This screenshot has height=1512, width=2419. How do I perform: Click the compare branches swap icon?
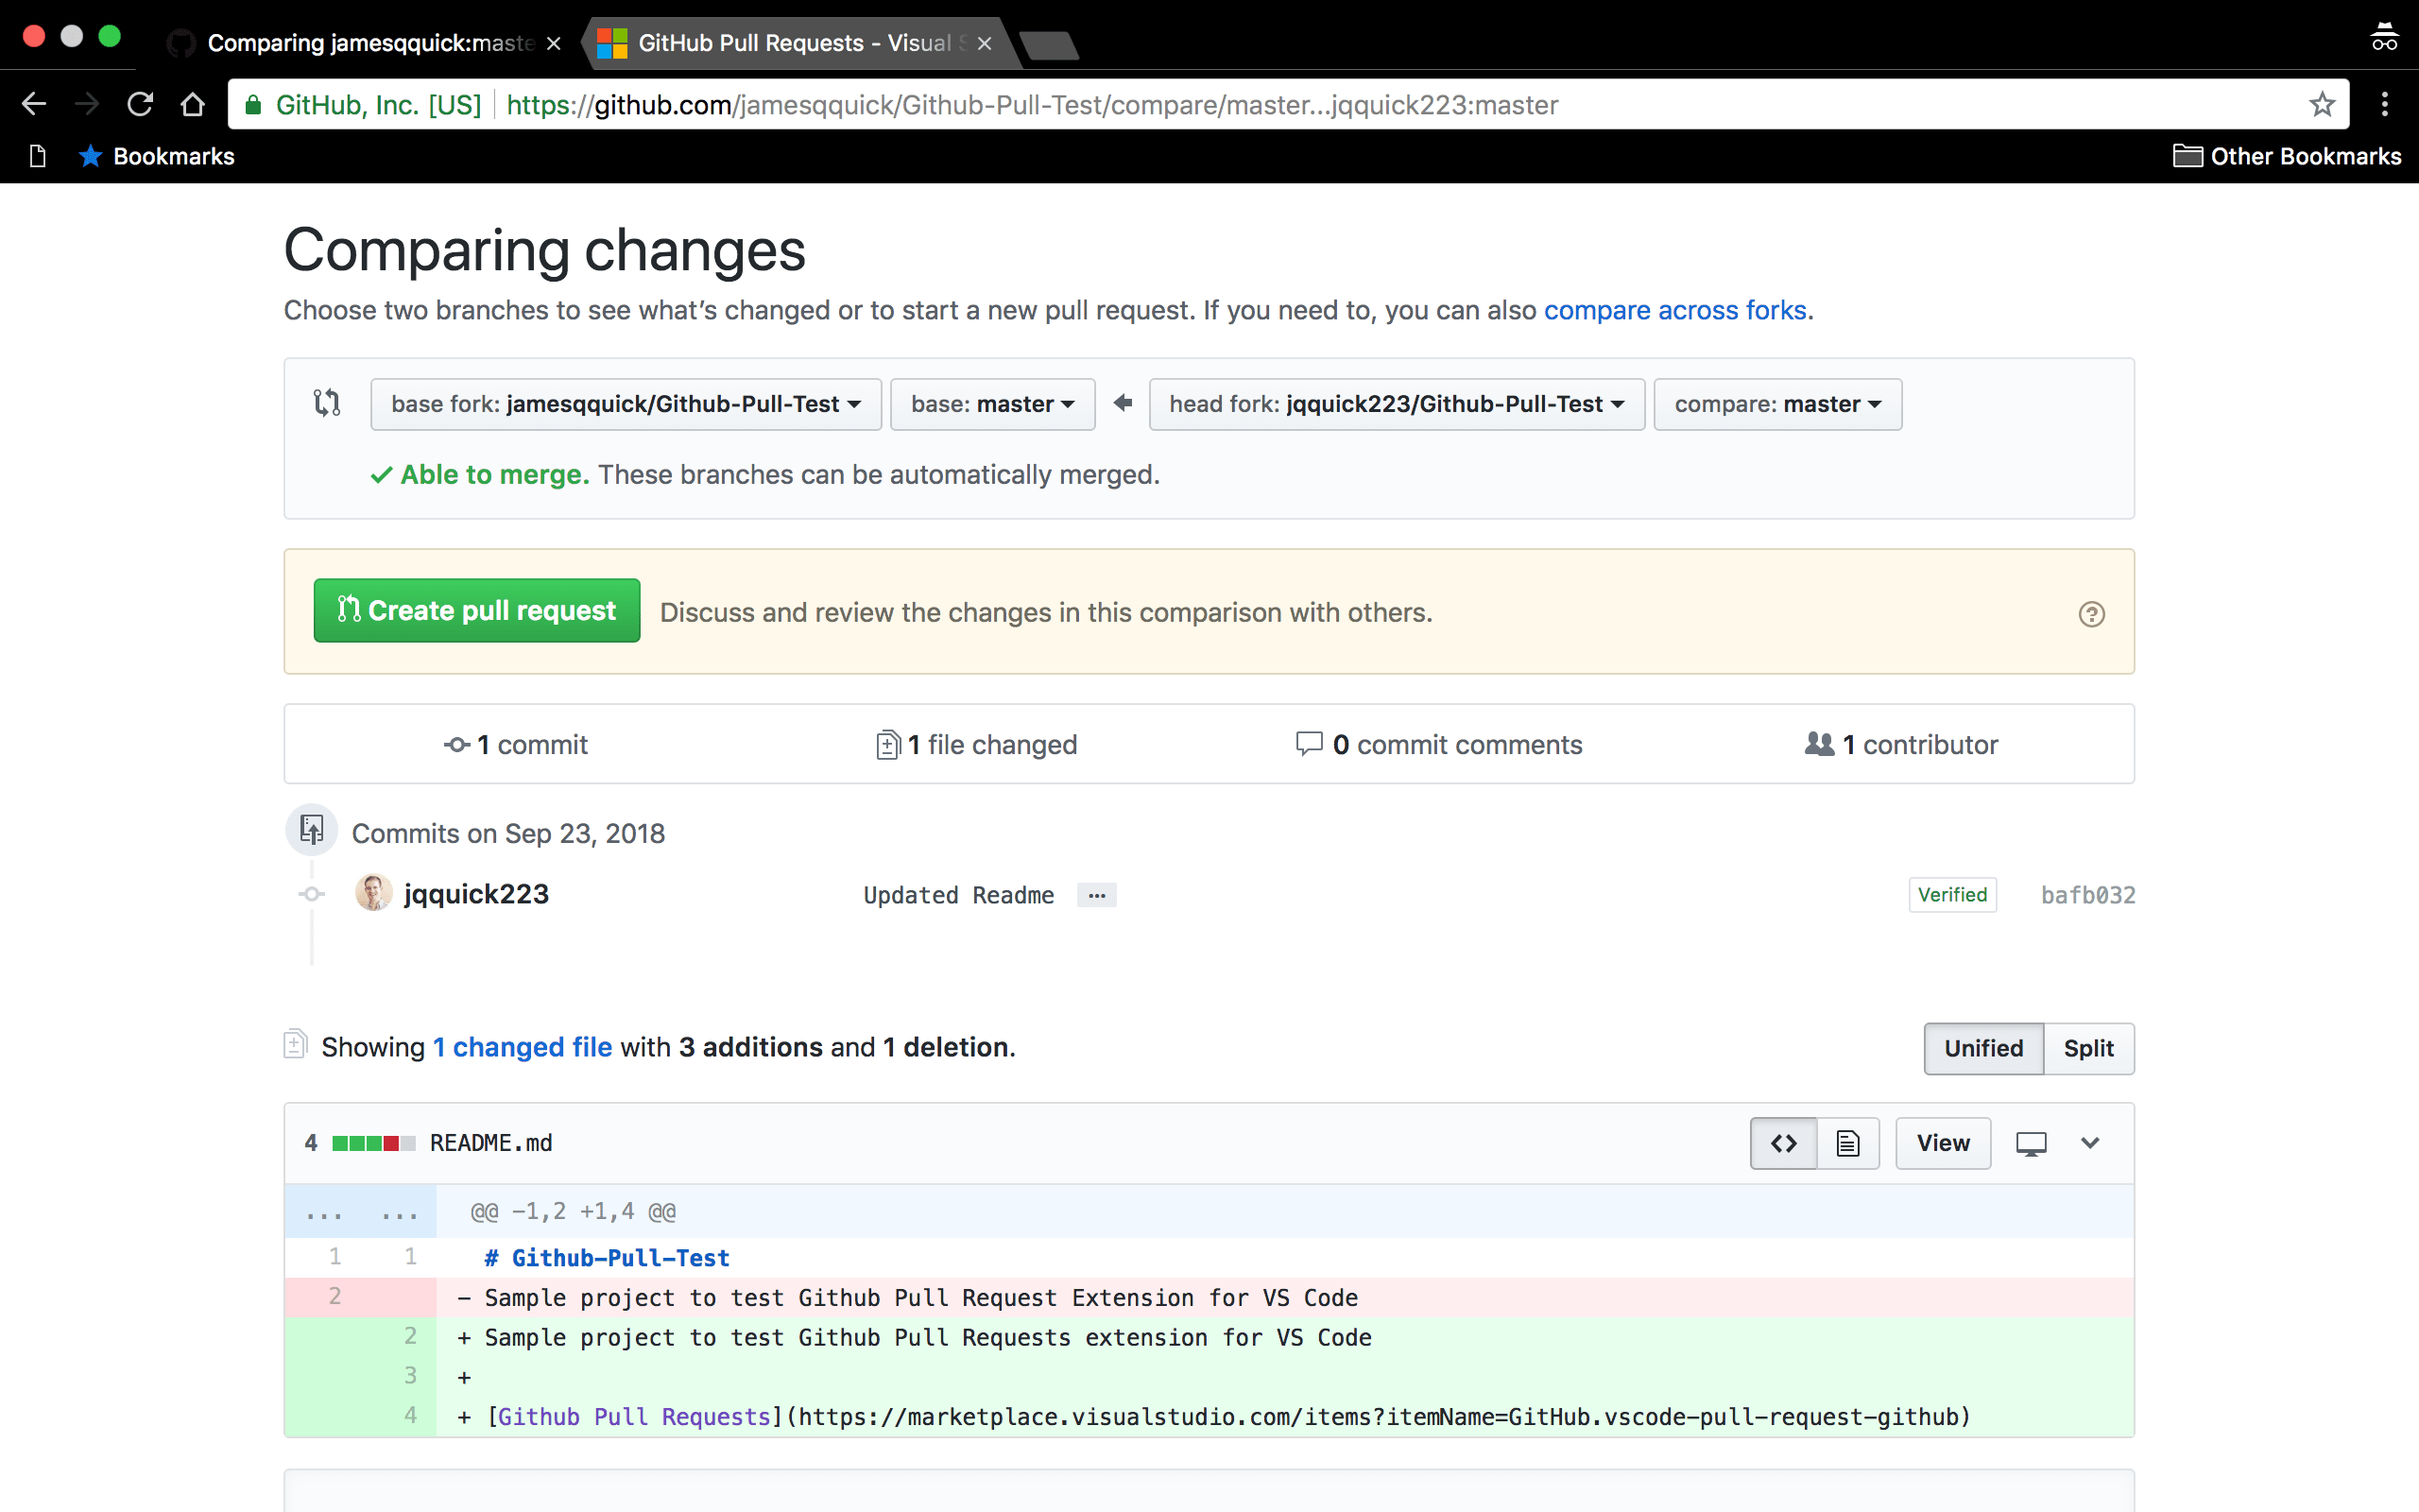click(327, 403)
